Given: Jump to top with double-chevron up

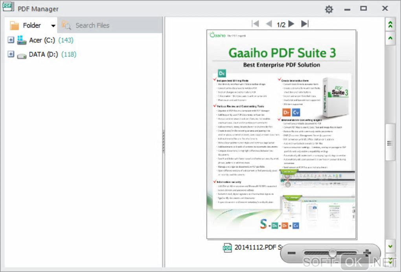Looking at the screenshot, I should tap(390, 24).
